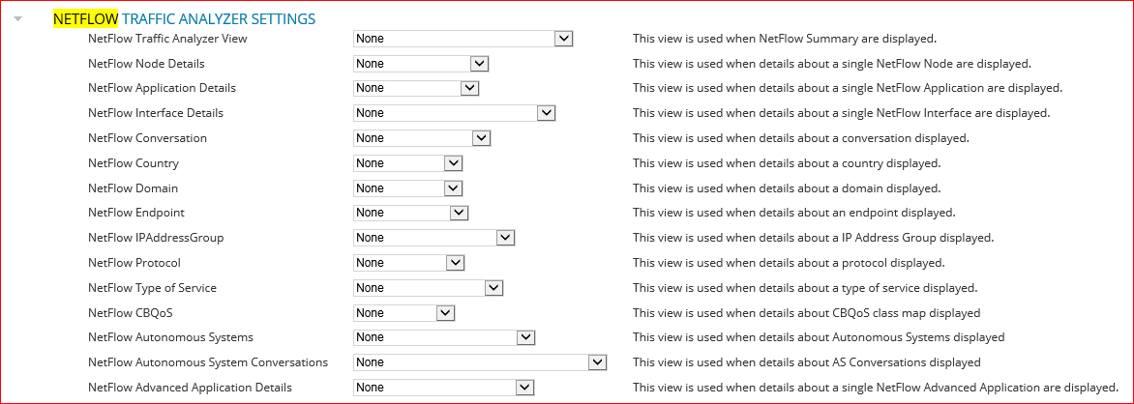Open the NetFlow Application Details dropdown
The width and height of the screenshot is (1134, 404).
(416, 88)
